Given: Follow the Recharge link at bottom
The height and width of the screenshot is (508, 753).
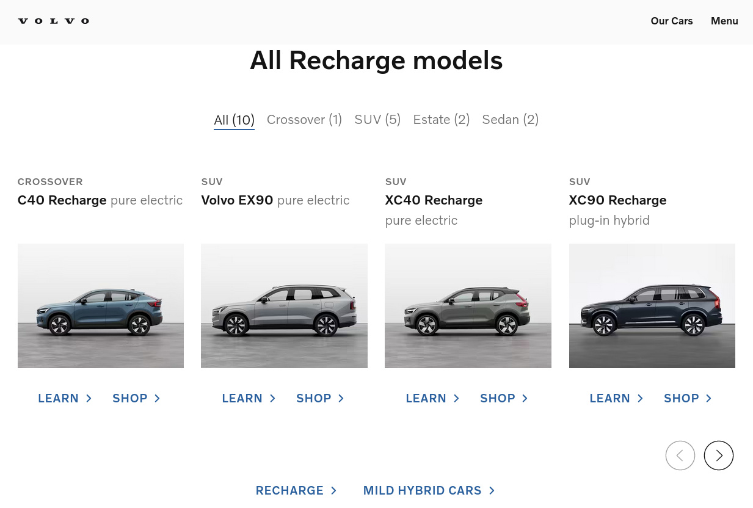Looking at the screenshot, I should coord(296,491).
